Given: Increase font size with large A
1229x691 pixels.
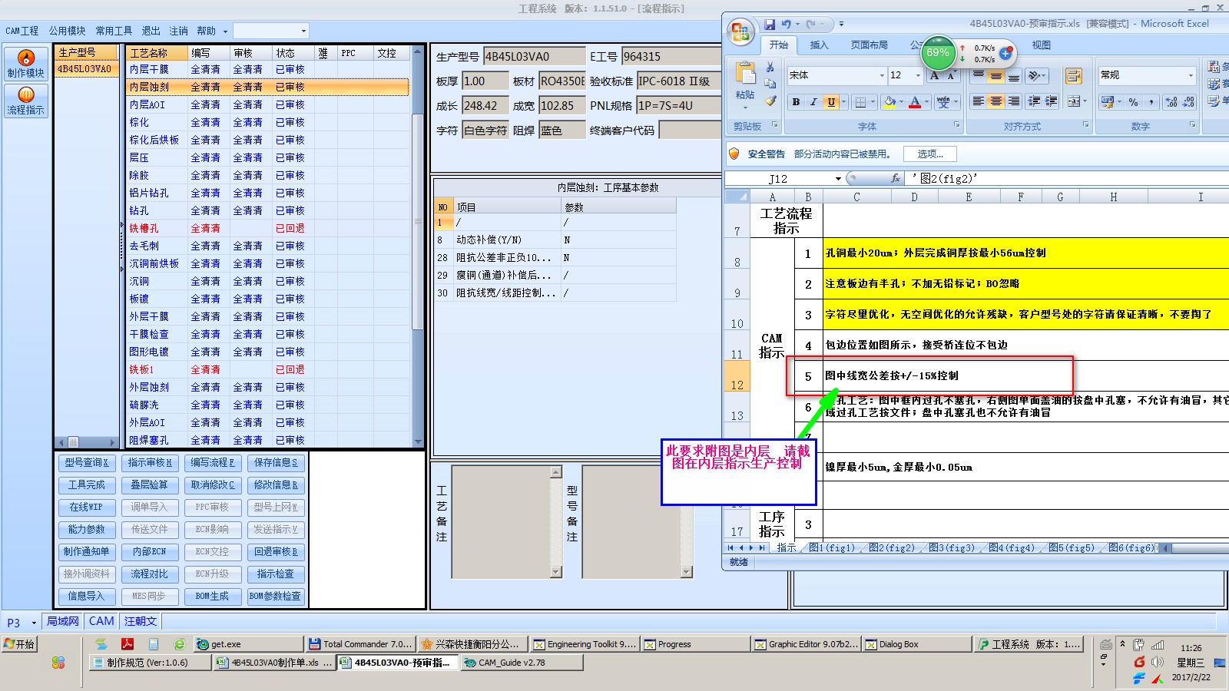Looking at the screenshot, I should [934, 75].
